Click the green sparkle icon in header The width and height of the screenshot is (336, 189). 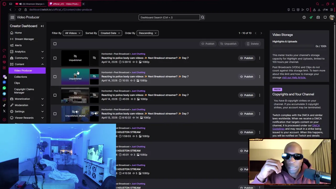click(x=311, y=17)
